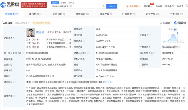This screenshot has height=110, width=188.
Task: Click the 发生变更时通知我 button
Action: click(x=41, y=23)
